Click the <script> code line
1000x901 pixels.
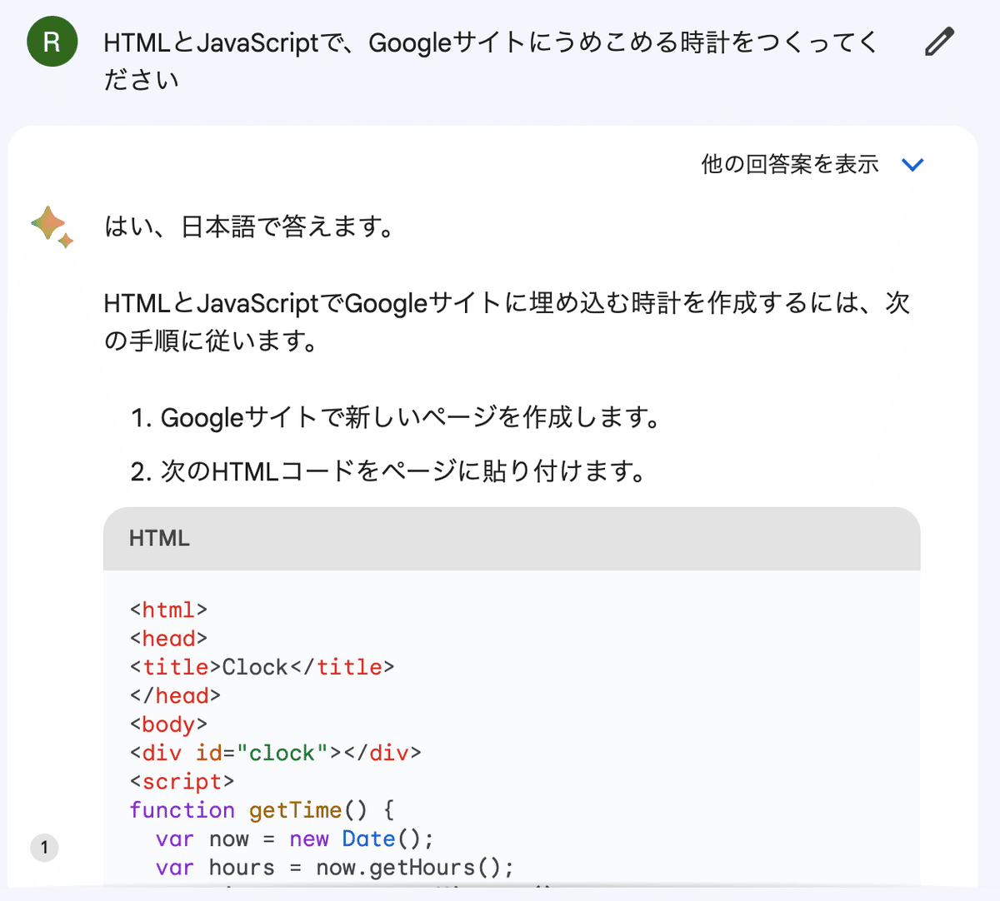pos(182,782)
